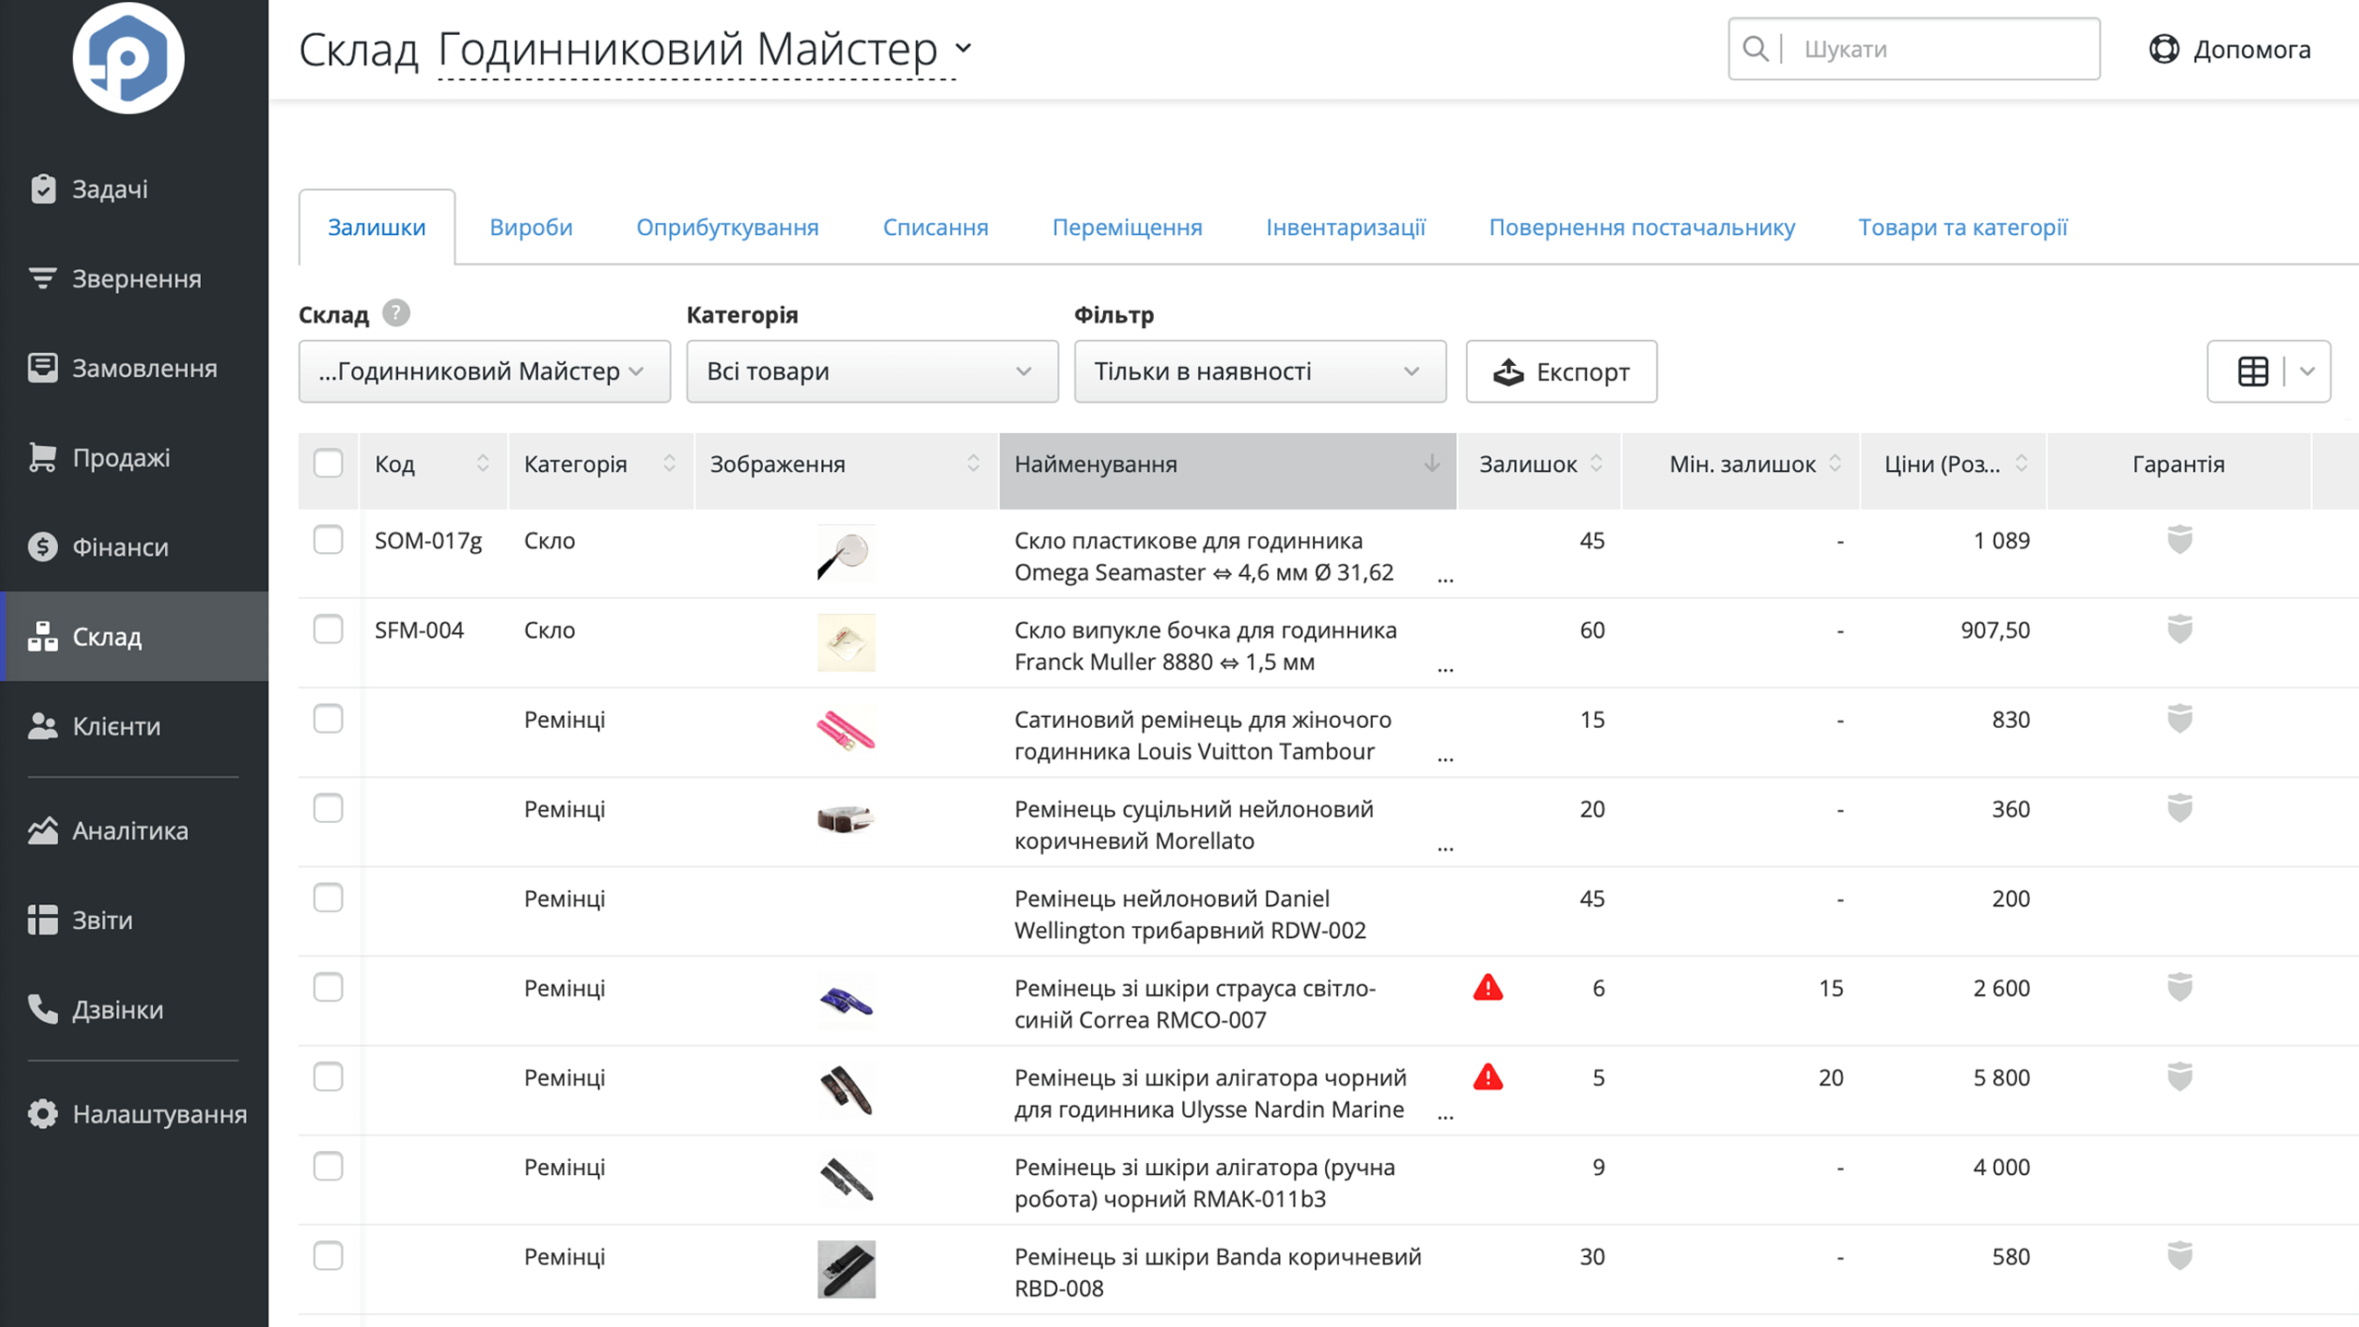
Task: Click warranty shield icon for SOM-017g row
Action: pyautogui.click(x=2179, y=539)
